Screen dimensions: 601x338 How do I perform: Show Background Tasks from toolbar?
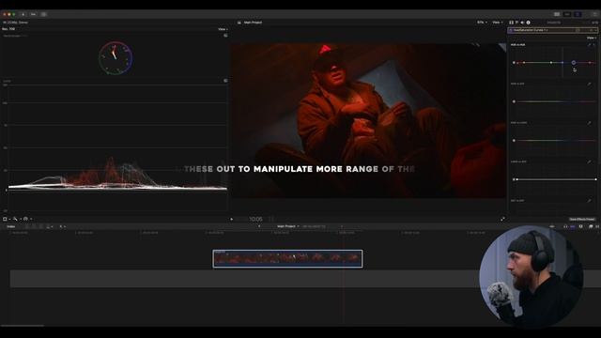pyautogui.click(x=44, y=14)
